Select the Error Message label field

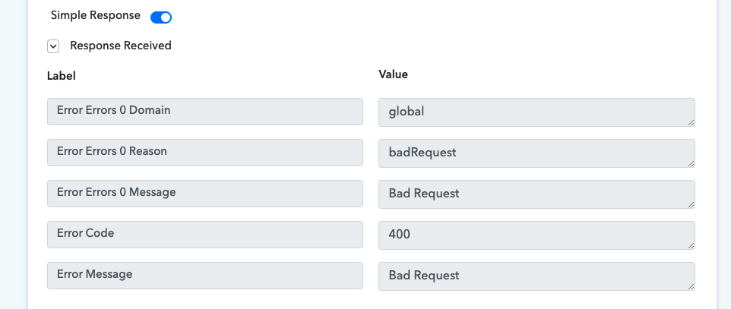tap(205, 276)
